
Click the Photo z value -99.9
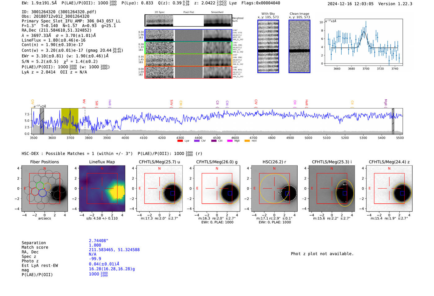95,259
